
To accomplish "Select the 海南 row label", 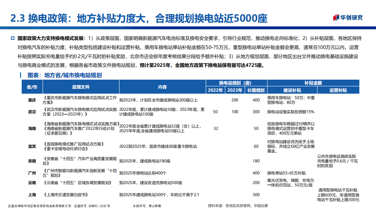I will coord(32,128).
